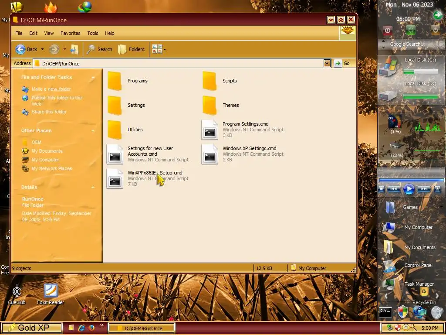This screenshot has height=335, width=446.
Task: Go up one folder level
Action: coord(74,49)
